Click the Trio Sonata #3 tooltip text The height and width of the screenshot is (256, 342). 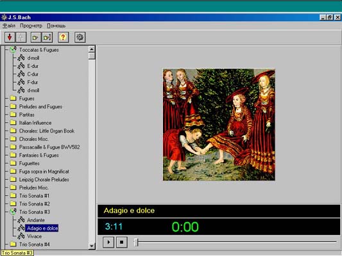click(17, 253)
